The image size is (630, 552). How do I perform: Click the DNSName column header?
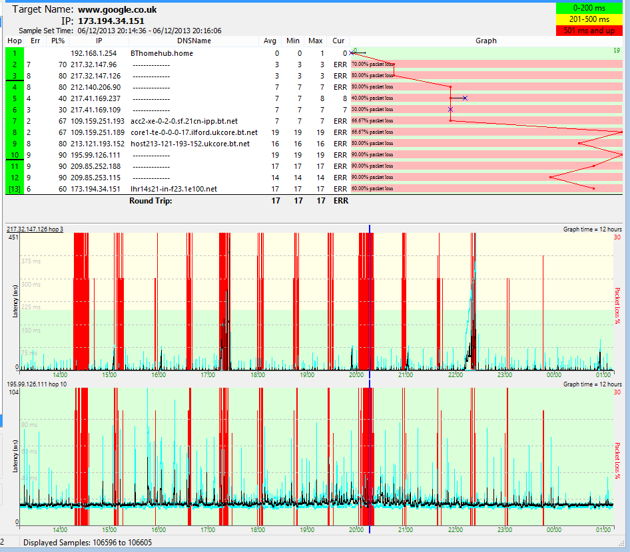pos(194,41)
